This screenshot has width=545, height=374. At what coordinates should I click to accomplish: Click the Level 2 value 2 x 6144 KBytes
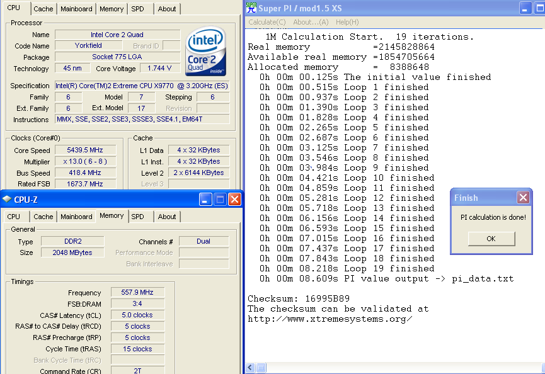(x=199, y=173)
